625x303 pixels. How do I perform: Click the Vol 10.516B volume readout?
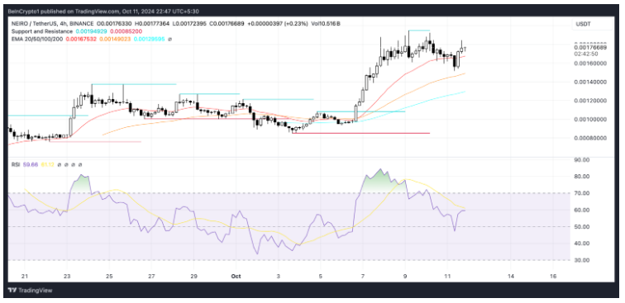pyautogui.click(x=325, y=24)
